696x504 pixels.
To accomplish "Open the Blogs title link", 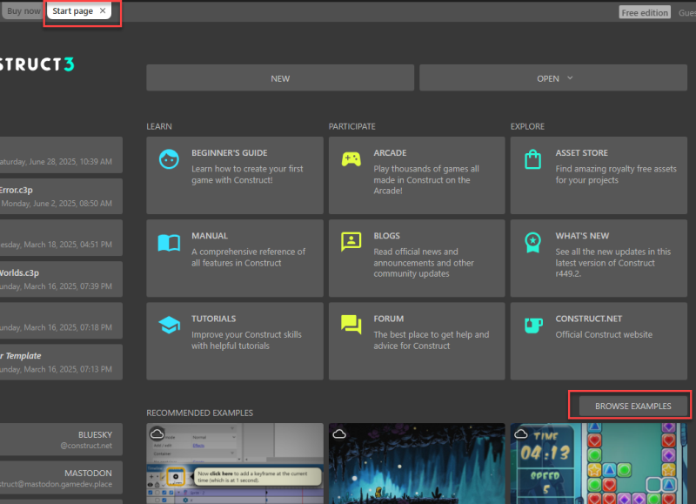I will point(386,236).
